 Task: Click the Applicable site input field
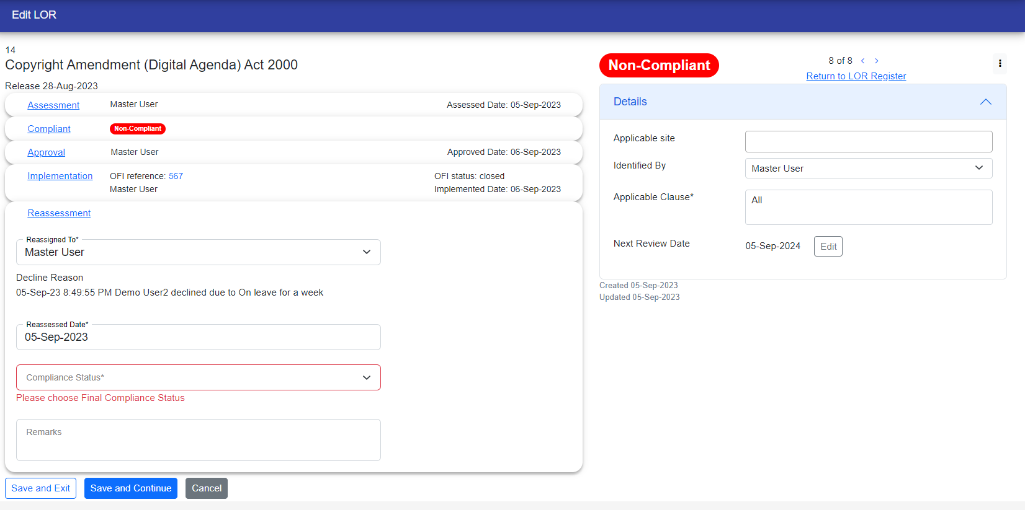[868, 141]
